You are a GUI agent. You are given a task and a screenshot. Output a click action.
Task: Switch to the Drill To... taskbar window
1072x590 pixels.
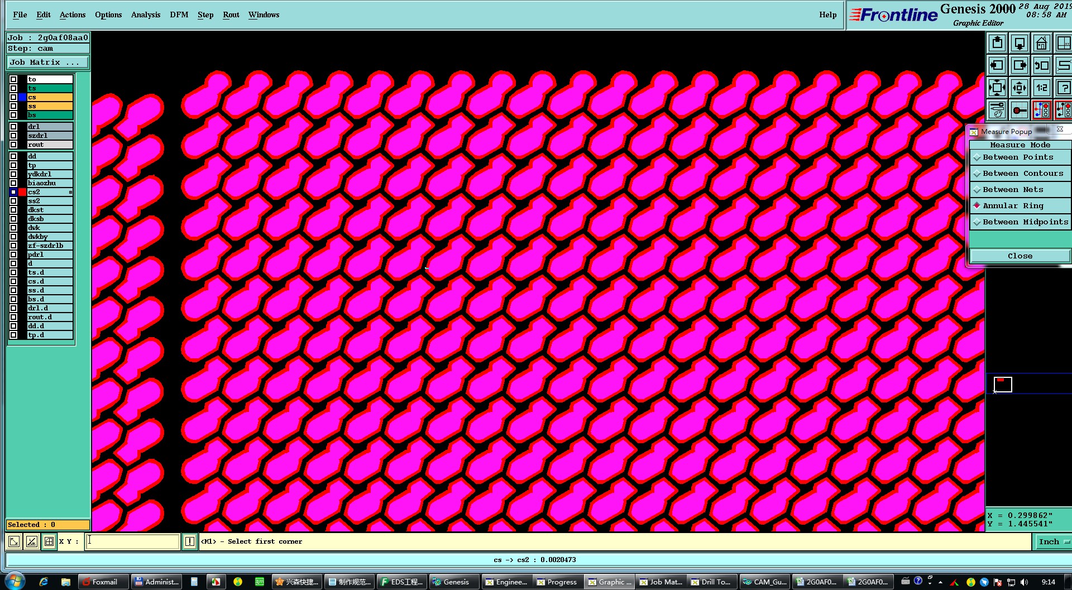click(x=711, y=582)
